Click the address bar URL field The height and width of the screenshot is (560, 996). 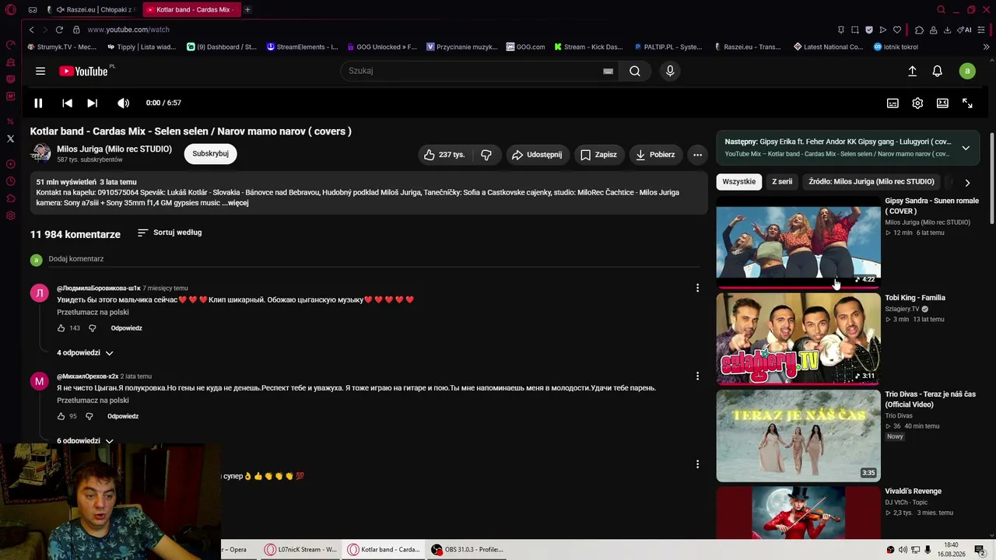pos(128,30)
